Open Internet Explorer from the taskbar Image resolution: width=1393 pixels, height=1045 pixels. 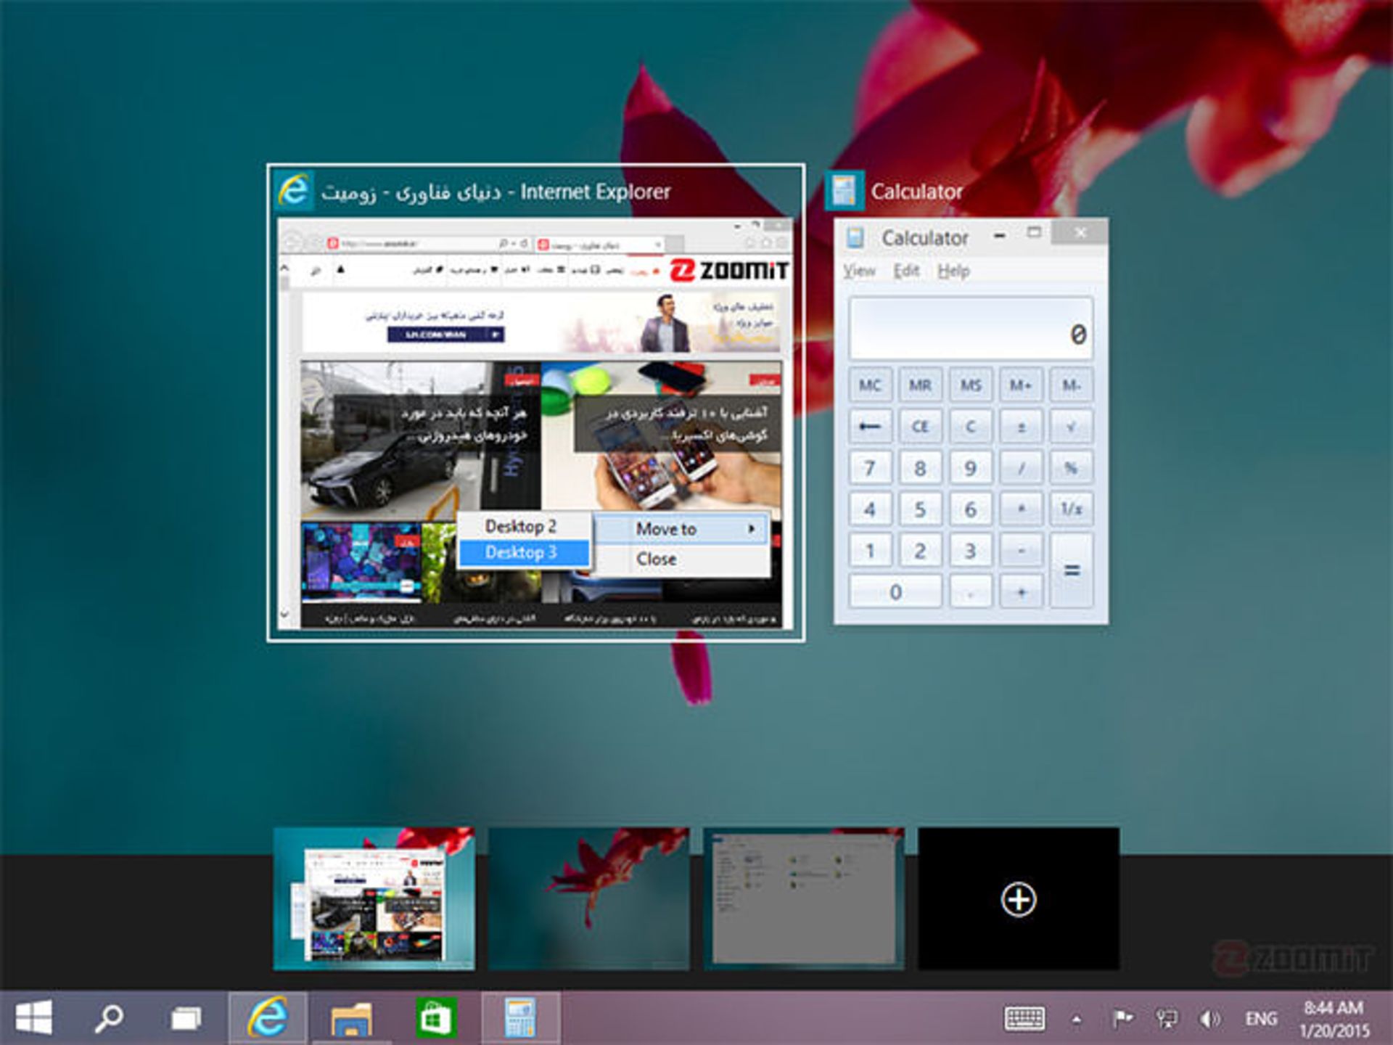coord(268,1017)
